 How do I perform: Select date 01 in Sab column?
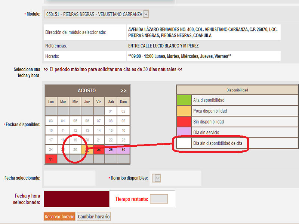click(x=111, y=111)
